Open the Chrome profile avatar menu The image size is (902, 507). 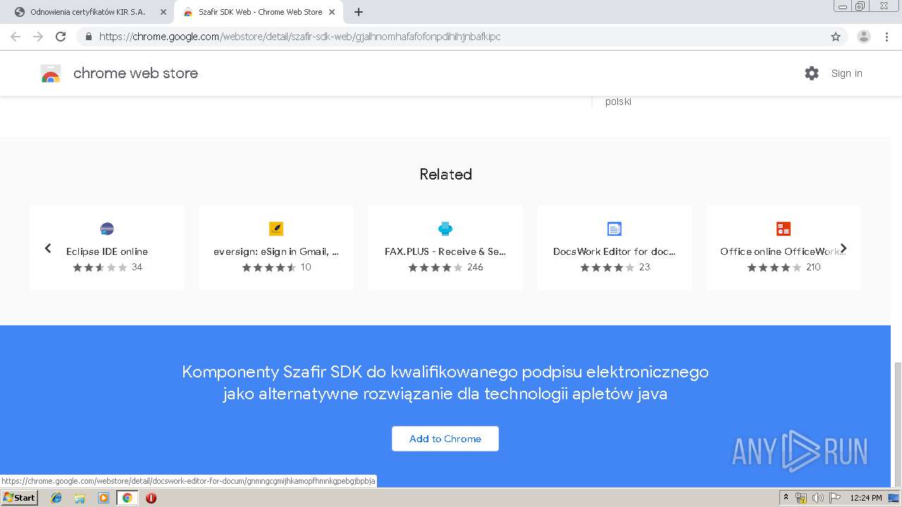[864, 37]
